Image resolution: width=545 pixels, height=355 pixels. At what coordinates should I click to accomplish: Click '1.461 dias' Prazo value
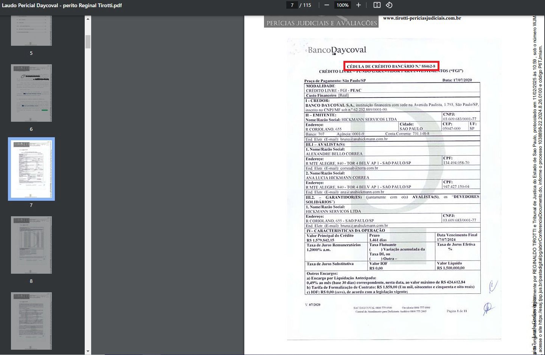coord(378,240)
